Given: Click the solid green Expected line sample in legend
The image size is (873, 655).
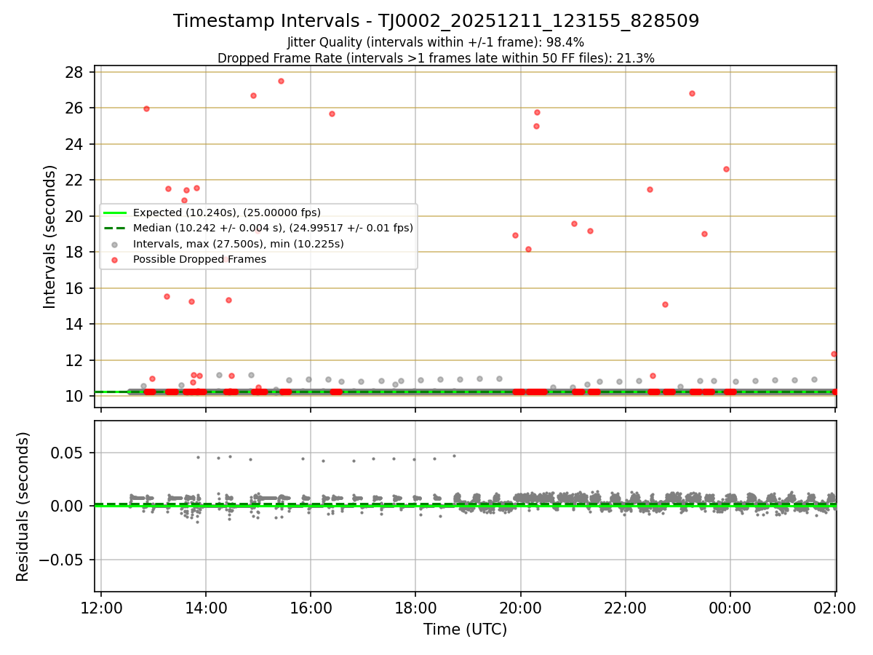Looking at the screenshot, I should [115, 213].
